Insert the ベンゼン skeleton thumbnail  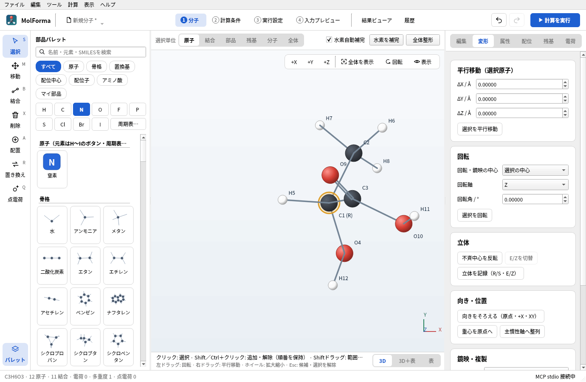pyautogui.click(x=85, y=306)
